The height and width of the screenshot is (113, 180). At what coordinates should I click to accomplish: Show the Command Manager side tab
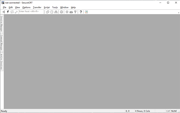2,42
